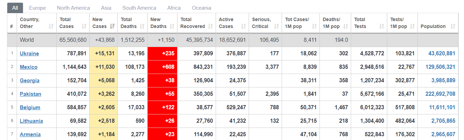The height and width of the screenshot is (140, 464).
Task: Sort by Tests/1M pop arrows
Action: coord(412,26)
